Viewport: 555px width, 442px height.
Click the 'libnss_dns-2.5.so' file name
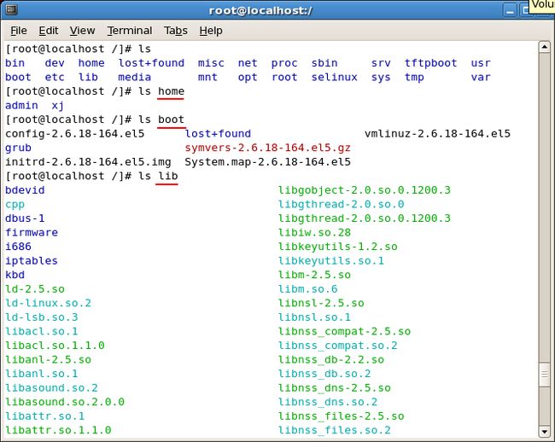[334, 388]
